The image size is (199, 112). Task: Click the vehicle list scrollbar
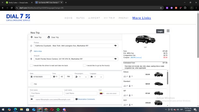[168, 78]
